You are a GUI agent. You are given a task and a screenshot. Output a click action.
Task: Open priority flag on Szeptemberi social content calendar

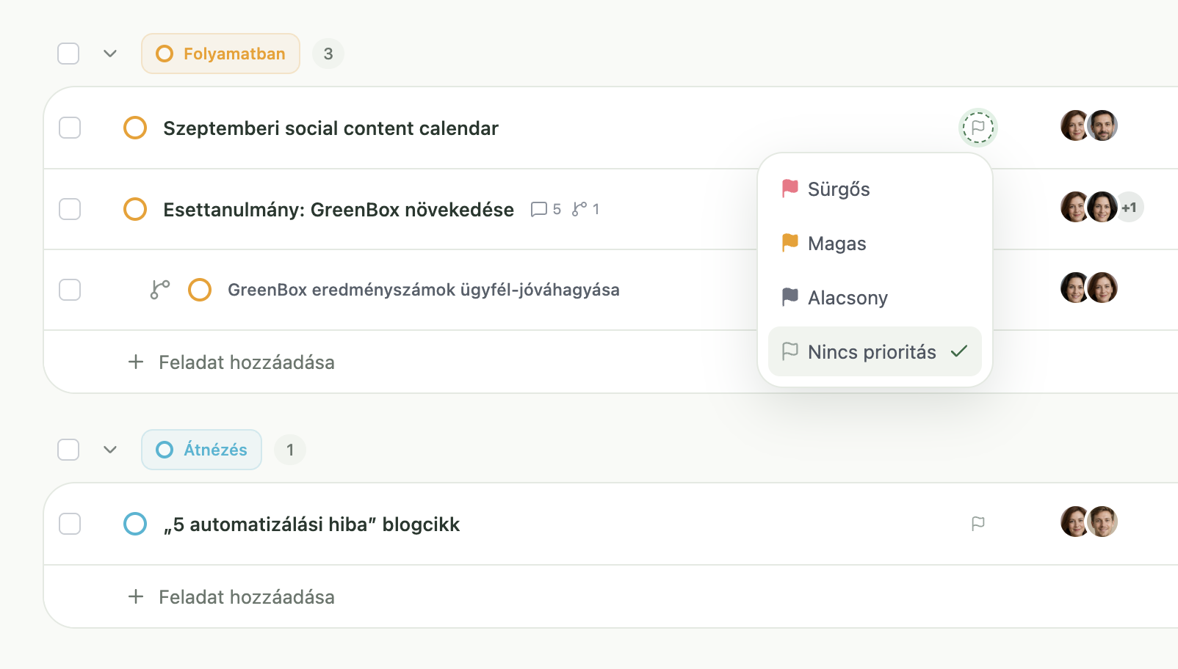978,128
